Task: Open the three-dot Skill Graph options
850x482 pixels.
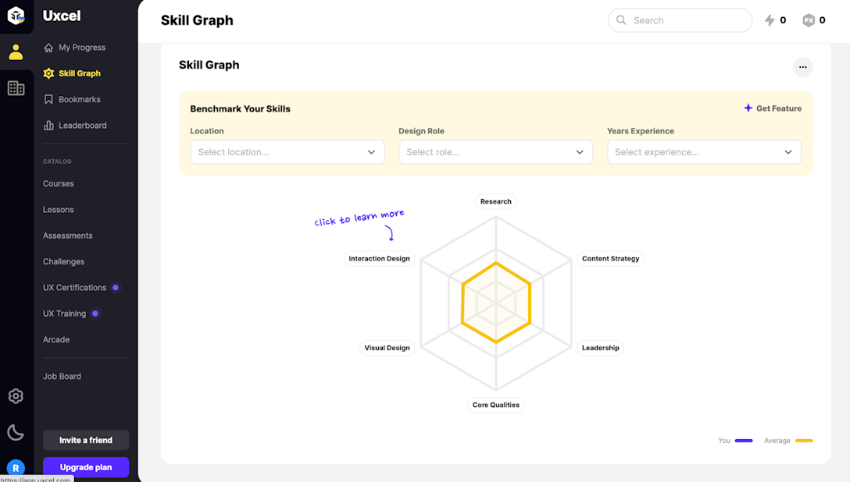Action: coord(802,67)
